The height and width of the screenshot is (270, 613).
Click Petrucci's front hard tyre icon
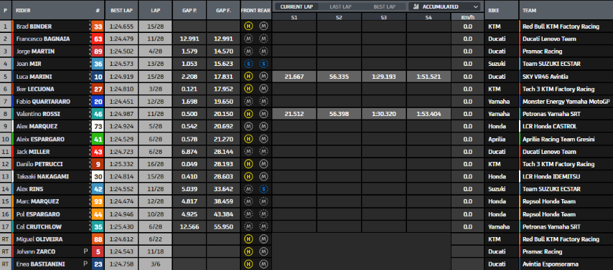coord(248,164)
